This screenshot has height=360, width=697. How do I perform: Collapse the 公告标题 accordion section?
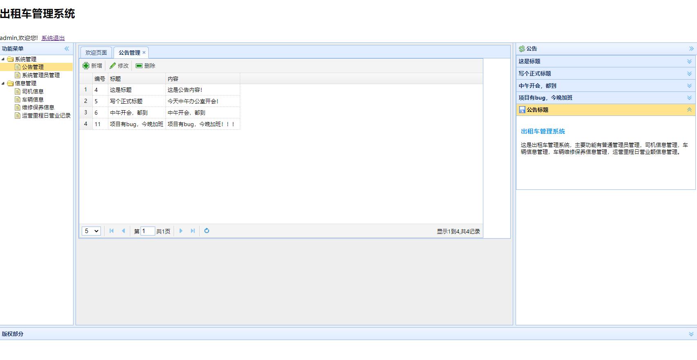click(x=689, y=110)
